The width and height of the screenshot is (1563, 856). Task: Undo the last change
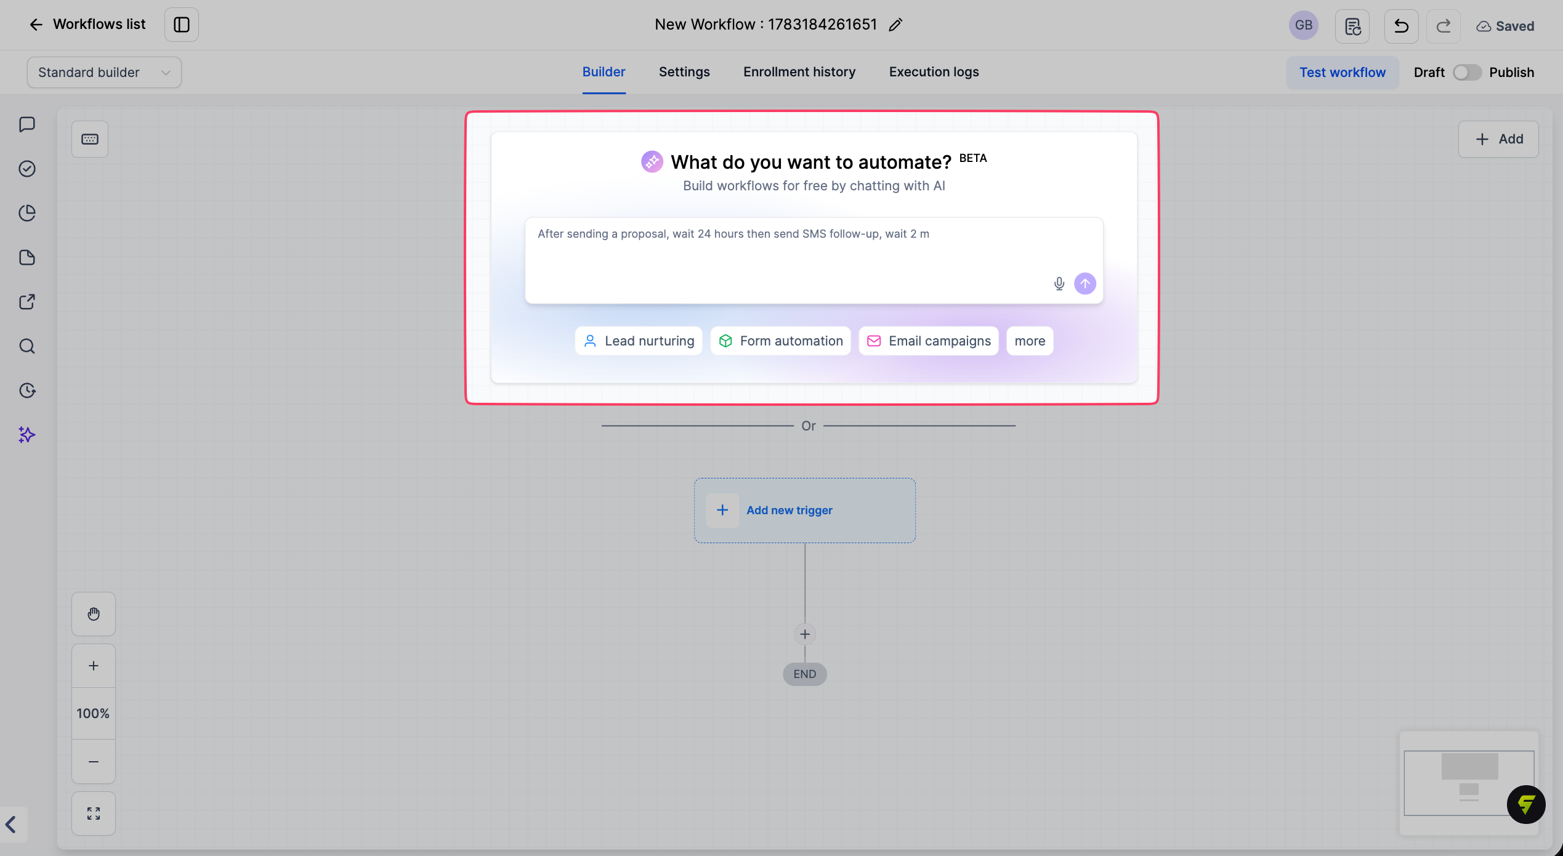1401,26
